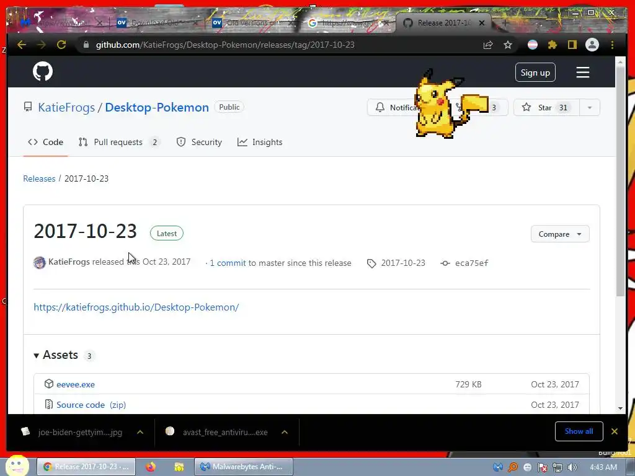Click the padlock site info icon

pos(86,45)
